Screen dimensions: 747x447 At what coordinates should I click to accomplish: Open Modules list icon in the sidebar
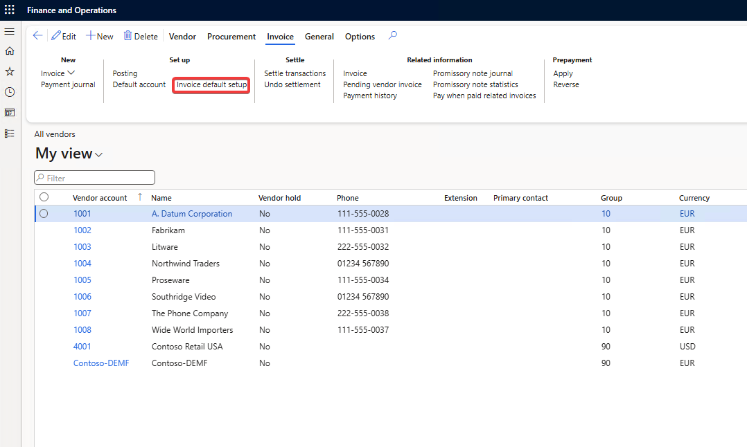click(x=10, y=133)
